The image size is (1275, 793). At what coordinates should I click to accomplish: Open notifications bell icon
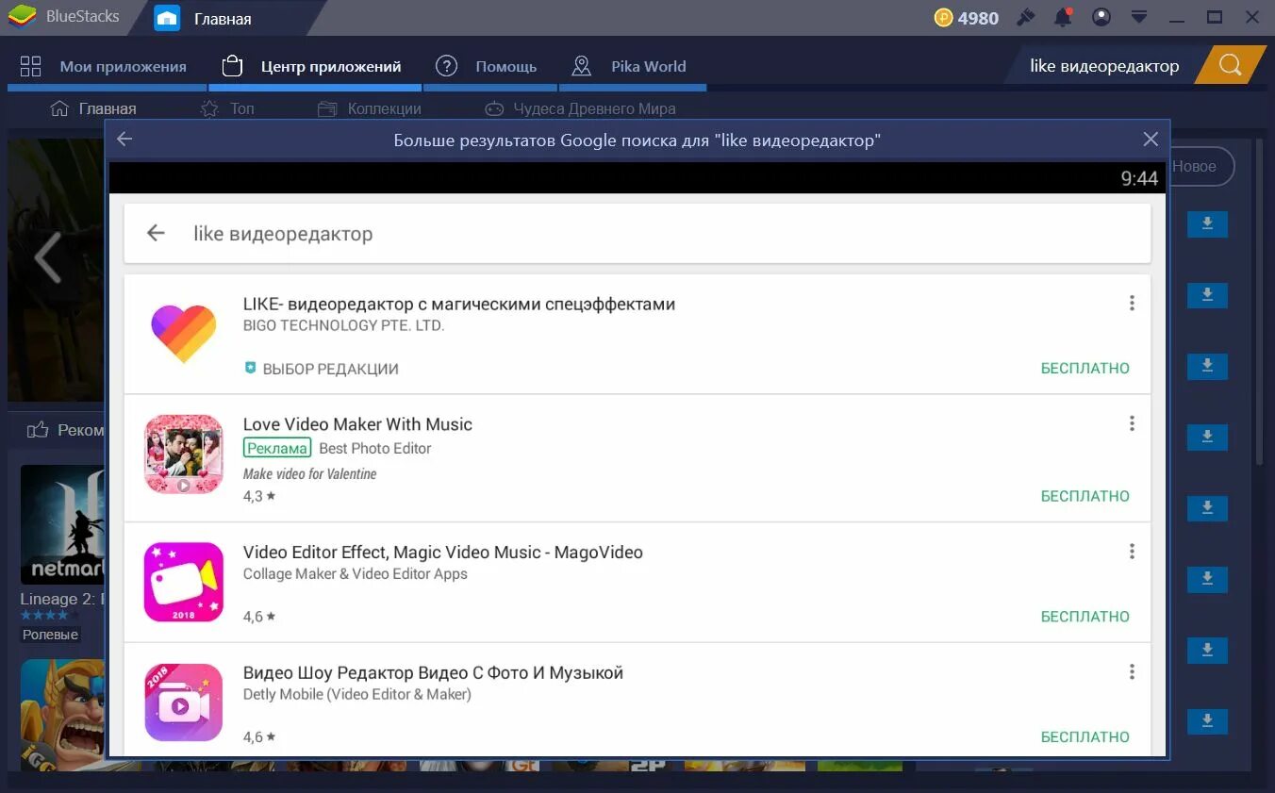(1063, 18)
